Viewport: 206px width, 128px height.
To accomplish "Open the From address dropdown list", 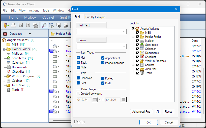I will click(x=125, y=47).
